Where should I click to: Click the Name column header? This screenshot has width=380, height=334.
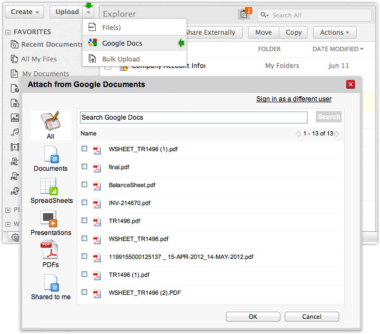(x=88, y=133)
